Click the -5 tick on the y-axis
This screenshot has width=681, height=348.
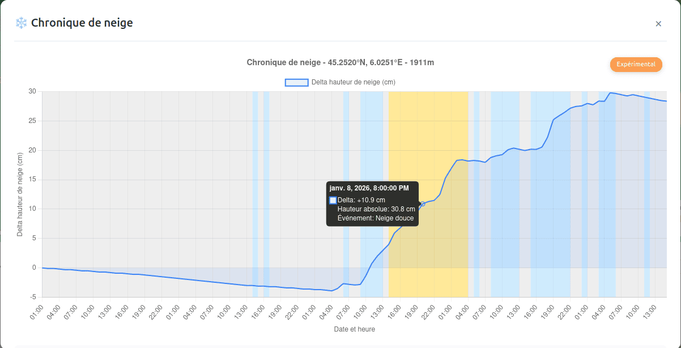tap(32, 297)
